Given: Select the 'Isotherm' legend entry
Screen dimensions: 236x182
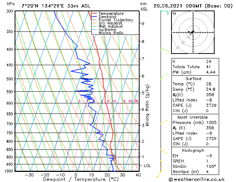Looking at the screenshot, I should (107, 30).
